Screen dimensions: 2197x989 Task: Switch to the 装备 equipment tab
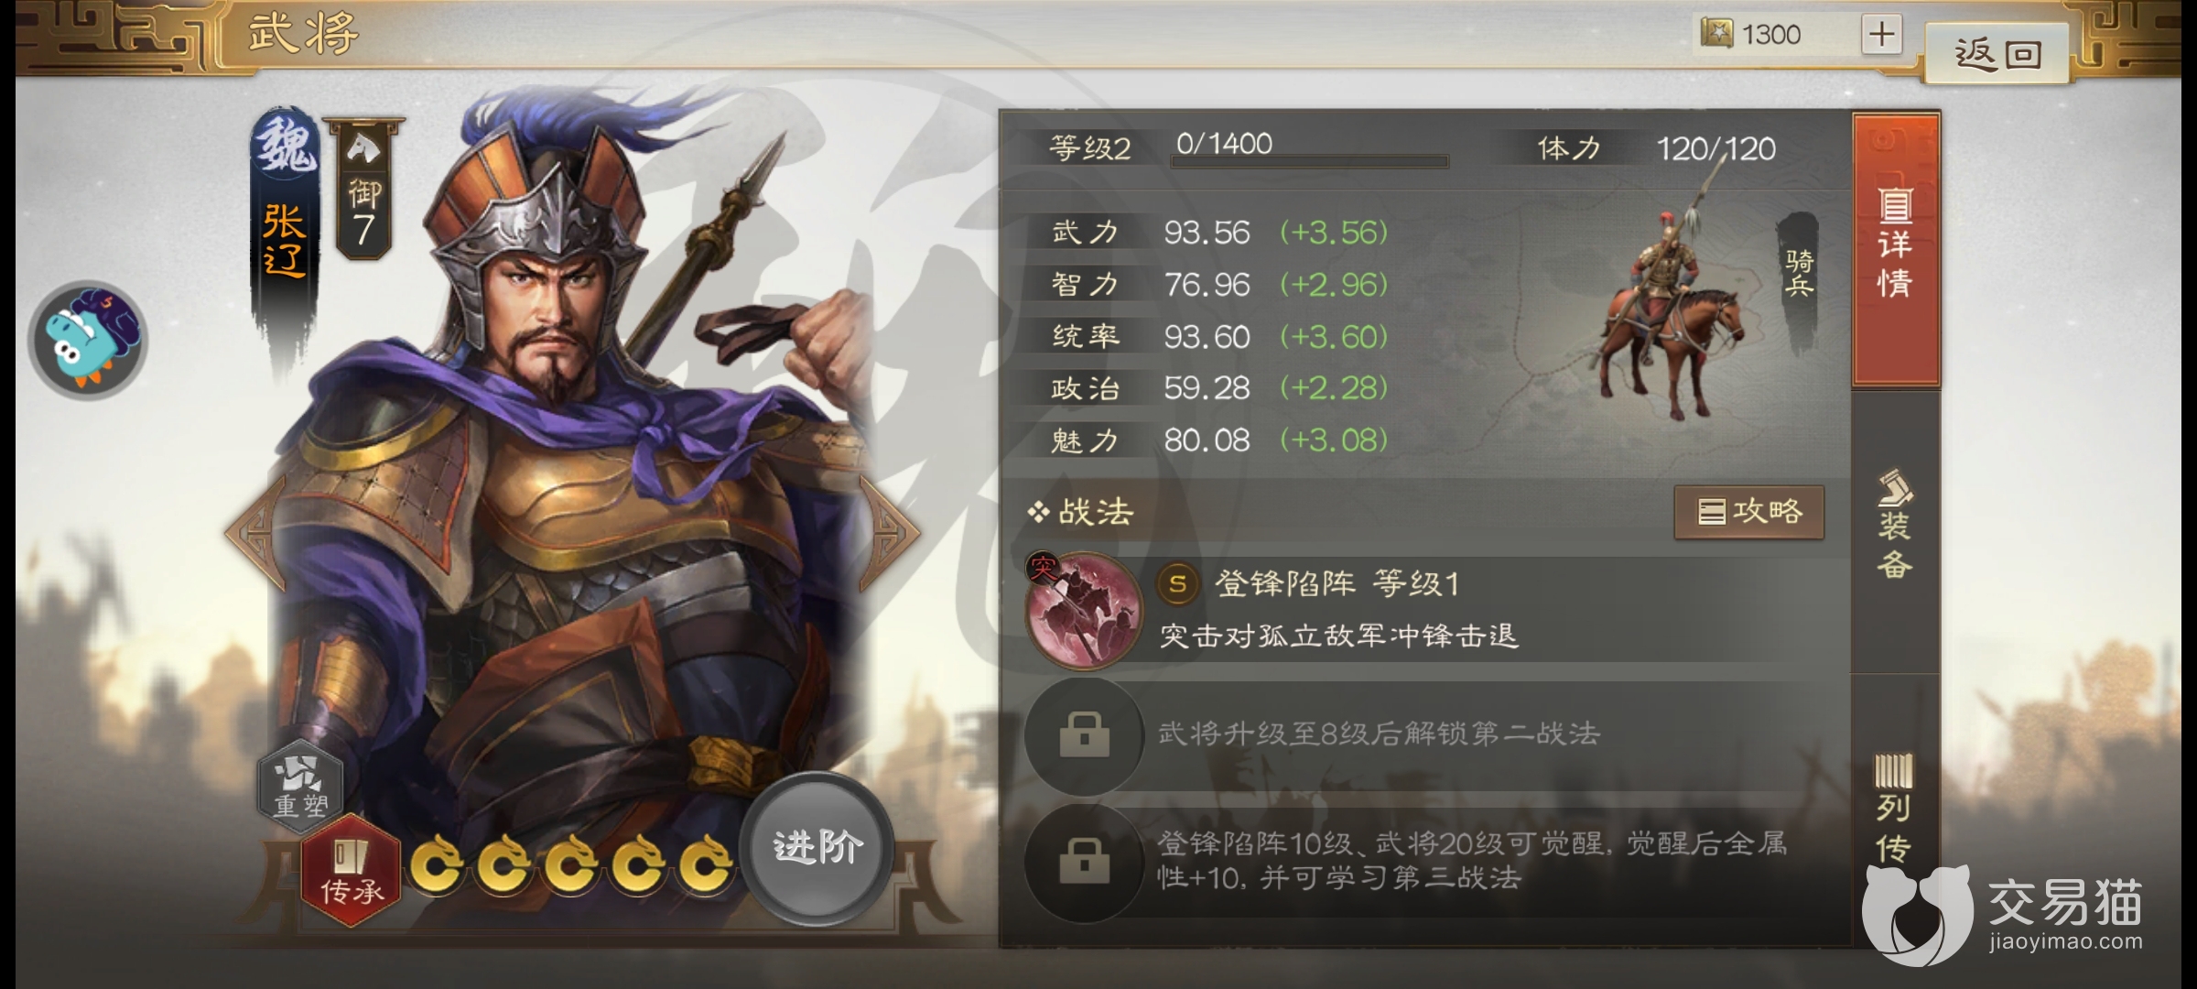(x=1896, y=526)
